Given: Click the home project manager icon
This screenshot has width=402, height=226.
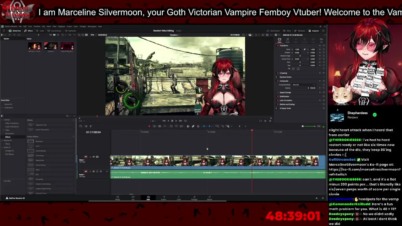Looking at the screenshot, I should [x=317, y=198].
